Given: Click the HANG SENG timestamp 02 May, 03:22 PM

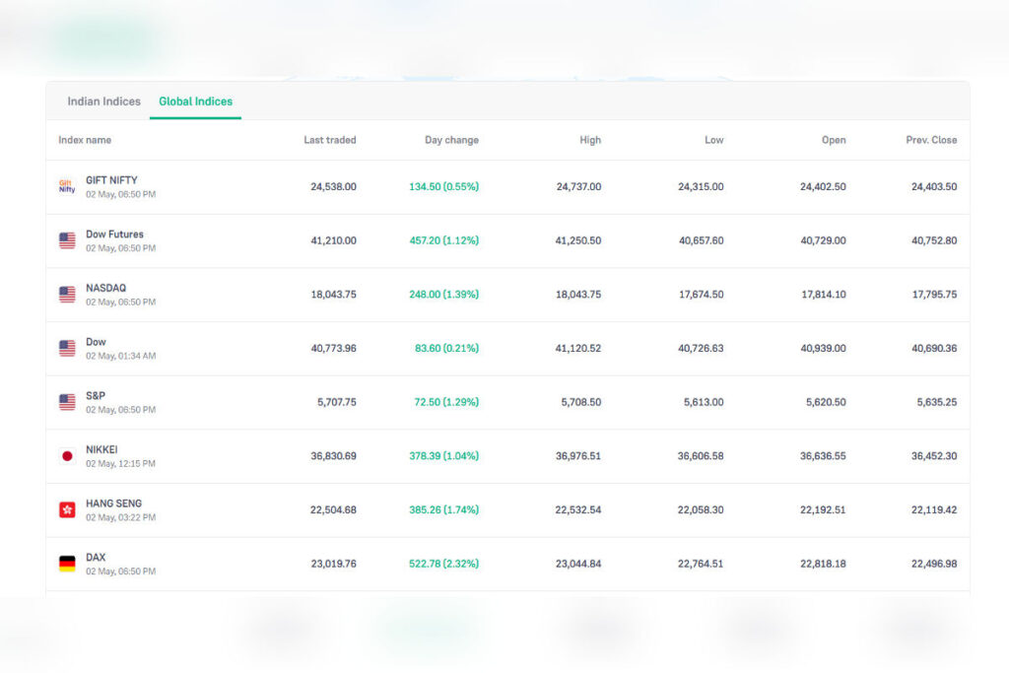Looking at the screenshot, I should pos(120,517).
